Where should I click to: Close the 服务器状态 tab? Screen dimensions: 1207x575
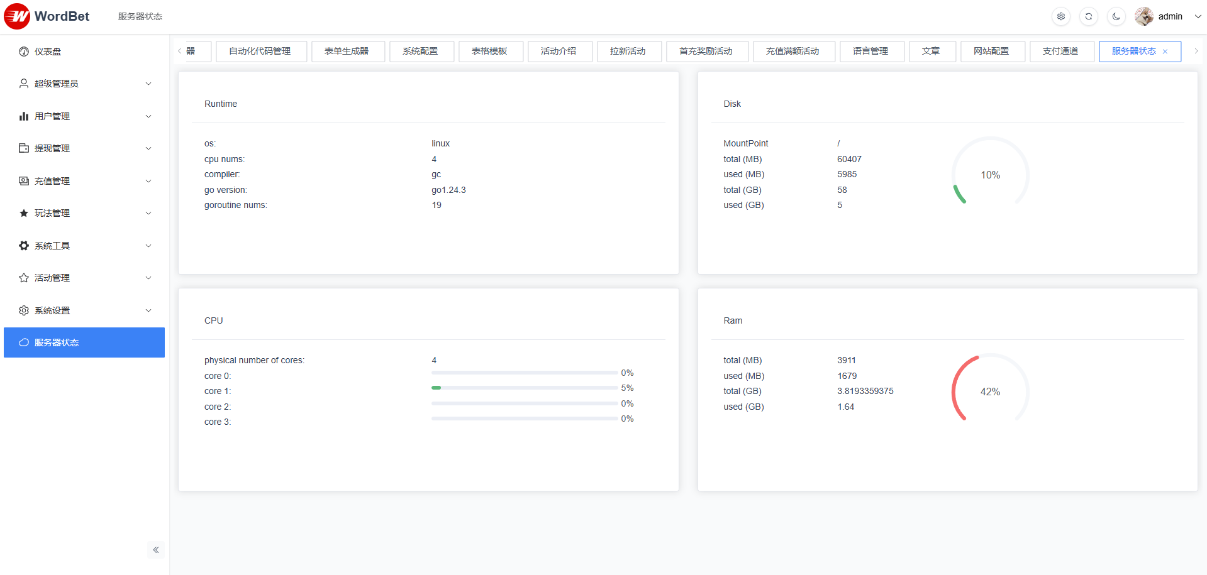[x=1165, y=52]
